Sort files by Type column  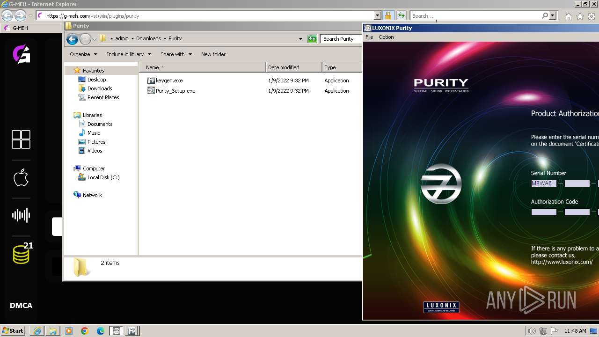[x=342, y=67]
